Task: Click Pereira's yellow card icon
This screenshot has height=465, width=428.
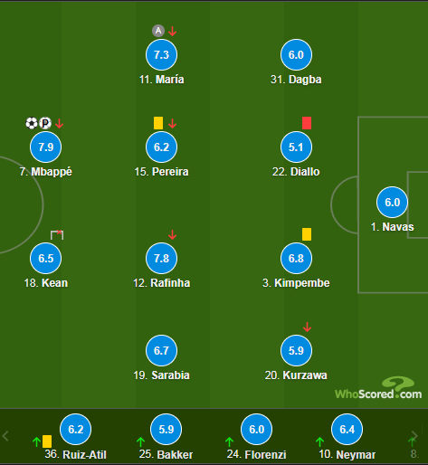Action: (158, 123)
